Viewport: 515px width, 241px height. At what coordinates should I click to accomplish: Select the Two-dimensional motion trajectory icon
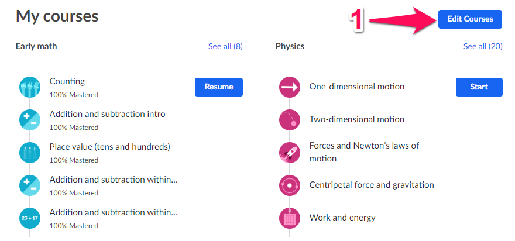click(290, 120)
